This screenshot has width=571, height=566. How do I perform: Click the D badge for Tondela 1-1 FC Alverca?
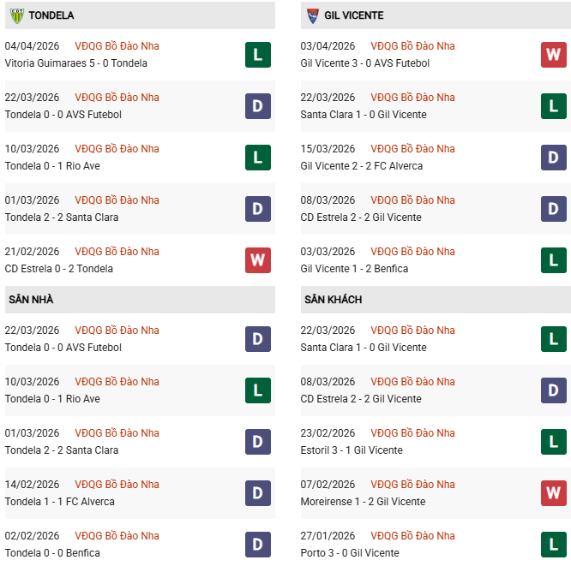coord(257,493)
